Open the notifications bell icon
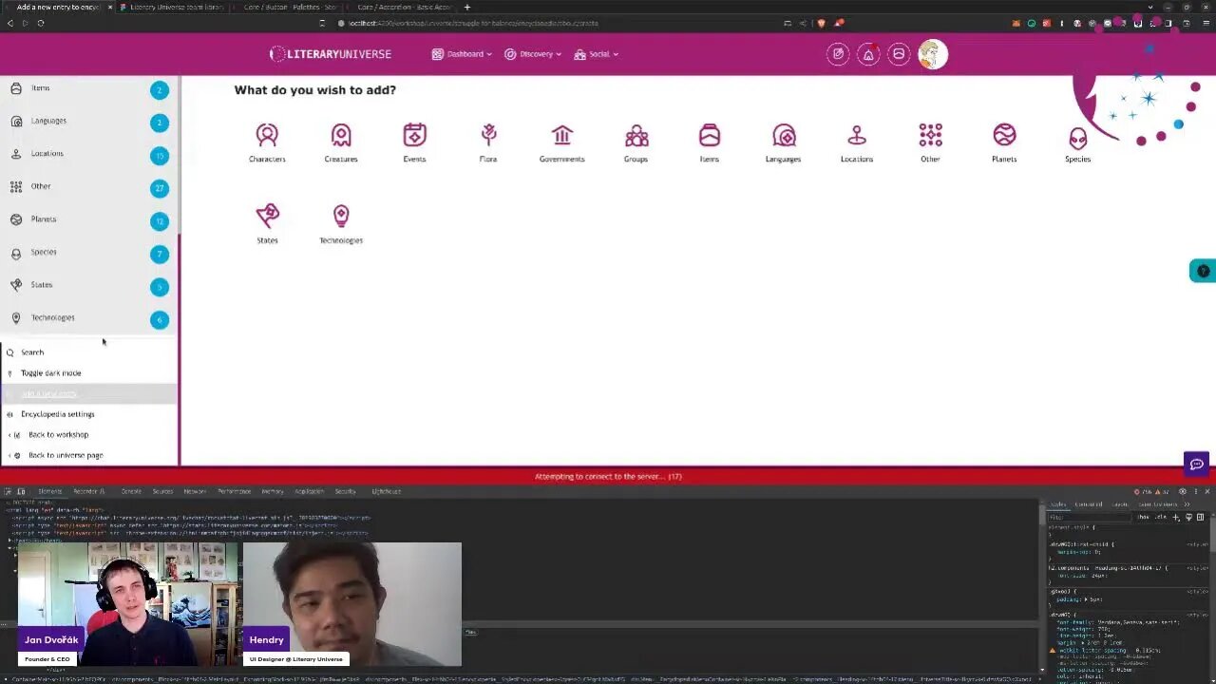 pyautogui.click(x=868, y=54)
